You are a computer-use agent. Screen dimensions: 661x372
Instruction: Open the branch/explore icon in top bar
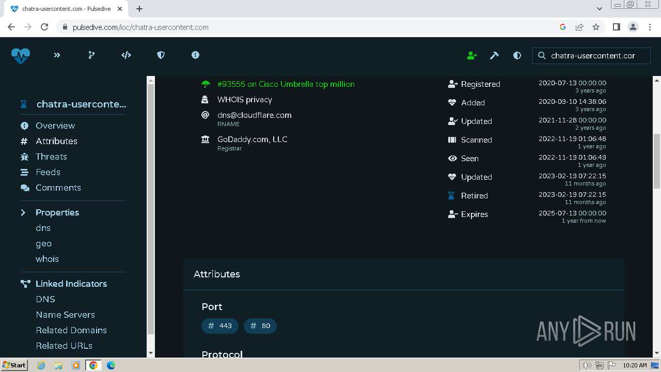pyautogui.click(x=91, y=55)
